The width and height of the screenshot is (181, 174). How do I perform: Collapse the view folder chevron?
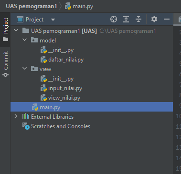click(x=25, y=69)
